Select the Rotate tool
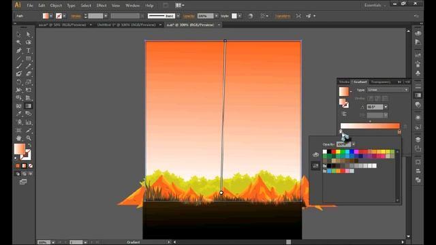 tap(18, 82)
